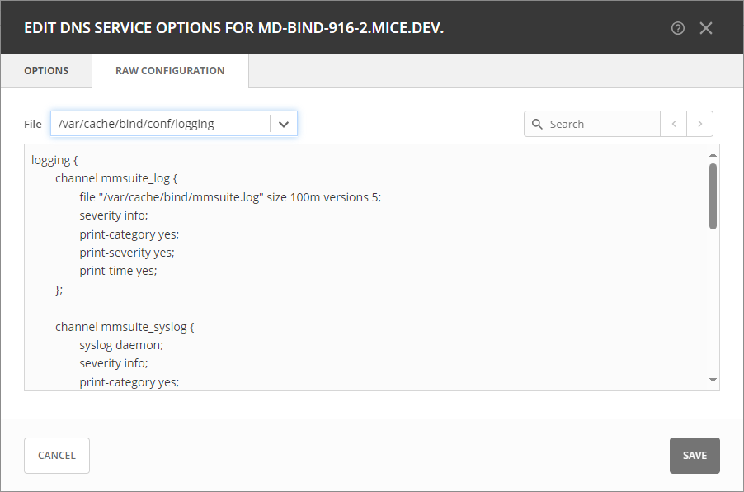Click the scrollbar down arrow
The height and width of the screenshot is (492, 744).
click(713, 380)
